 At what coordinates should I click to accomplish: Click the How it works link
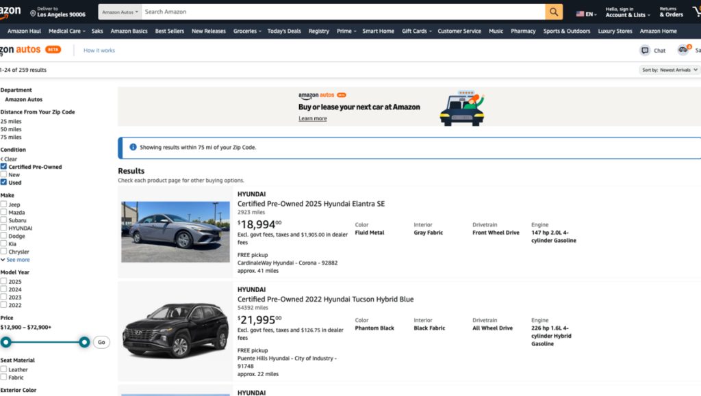coord(99,51)
